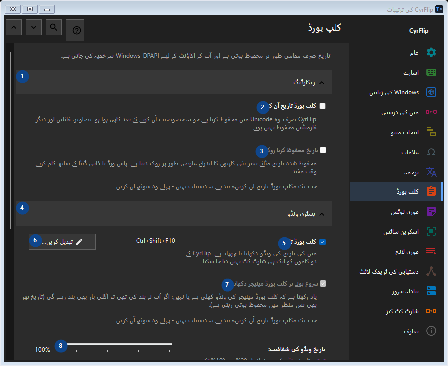
Task: Open the عام (General) gear icon
Action: tap(431, 53)
